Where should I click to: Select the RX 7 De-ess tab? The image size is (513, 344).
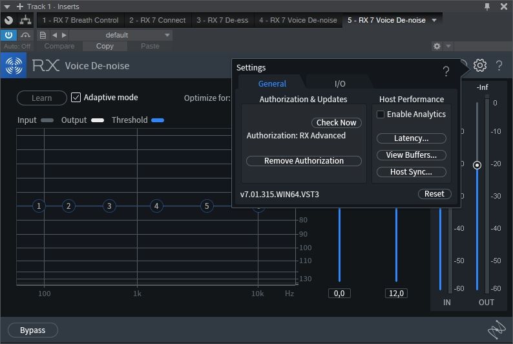click(x=222, y=20)
